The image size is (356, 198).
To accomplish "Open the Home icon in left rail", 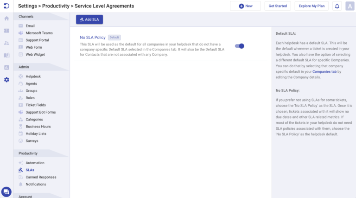I will tap(6, 19).
